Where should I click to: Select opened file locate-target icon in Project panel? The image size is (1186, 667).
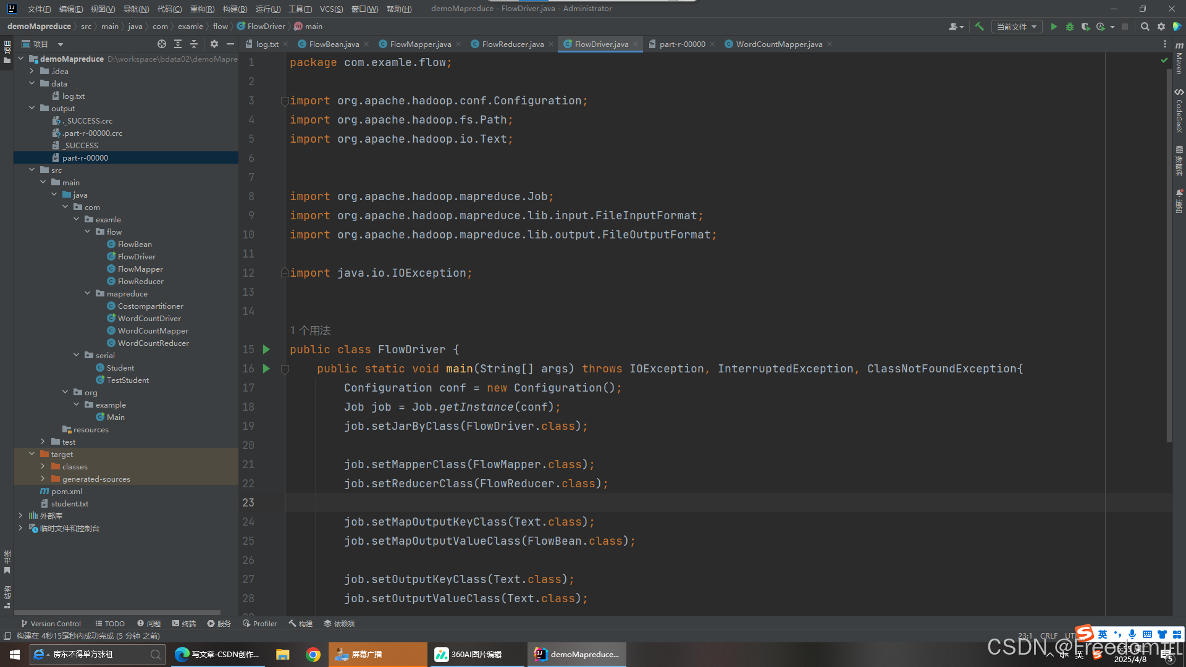click(162, 44)
